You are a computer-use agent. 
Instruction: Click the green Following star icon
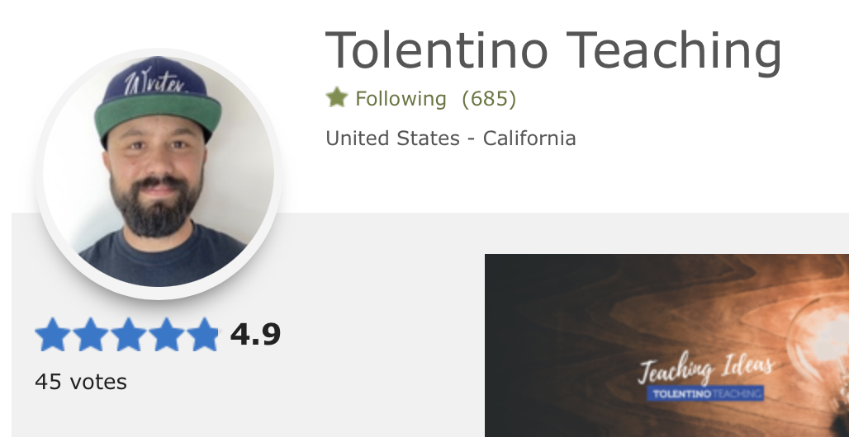tap(336, 99)
